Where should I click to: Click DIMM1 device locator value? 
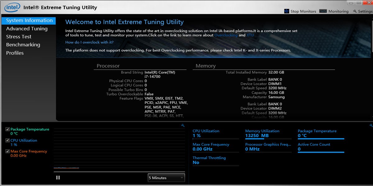coord(275,84)
